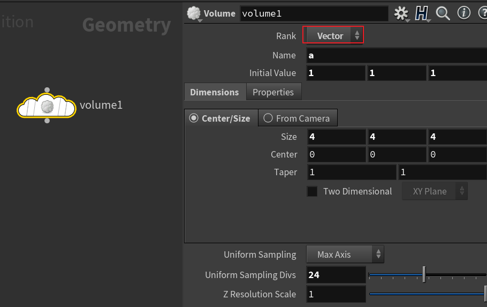The width and height of the screenshot is (487, 307).
Task: Open the XY Plane dropdown
Action: point(435,191)
